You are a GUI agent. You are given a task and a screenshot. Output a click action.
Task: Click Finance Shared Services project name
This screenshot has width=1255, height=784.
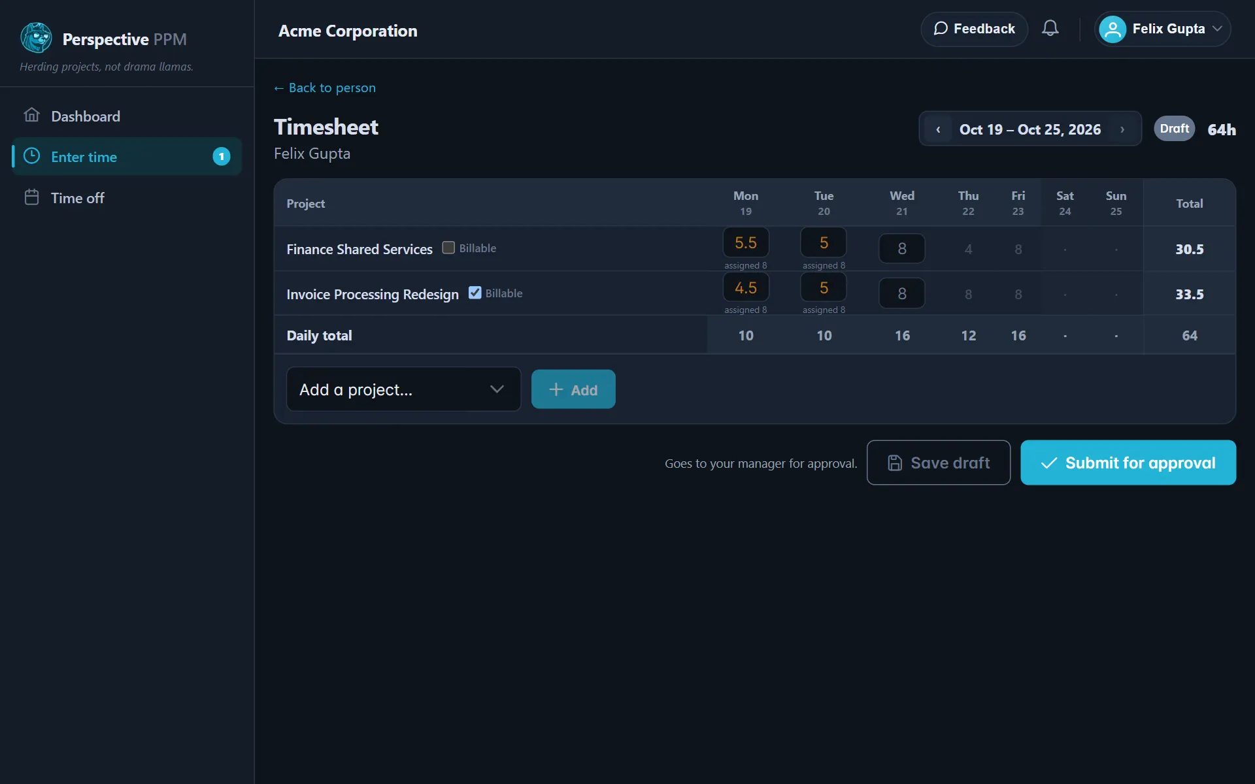pyautogui.click(x=360, y=249)
